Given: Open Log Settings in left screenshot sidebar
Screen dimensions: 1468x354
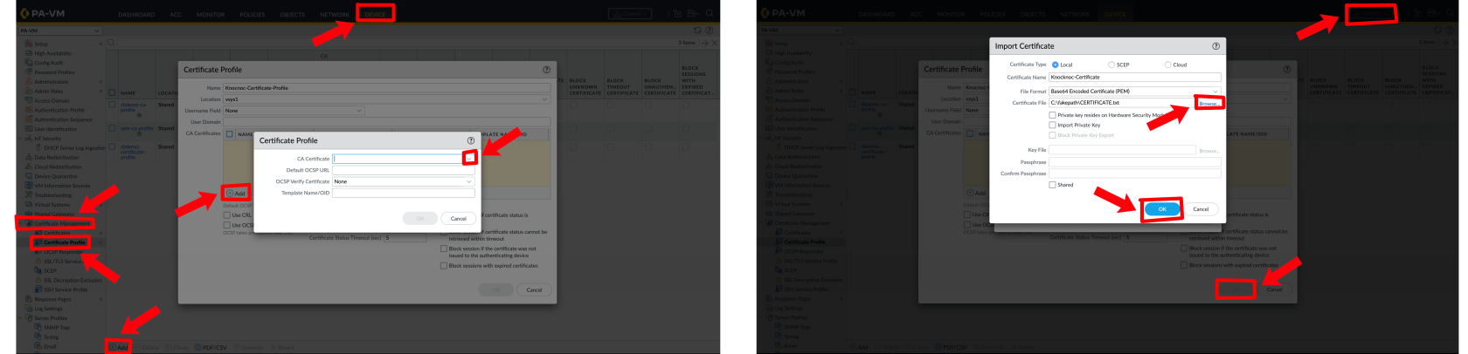Looking at the screenshot, I should pos(48,309).
